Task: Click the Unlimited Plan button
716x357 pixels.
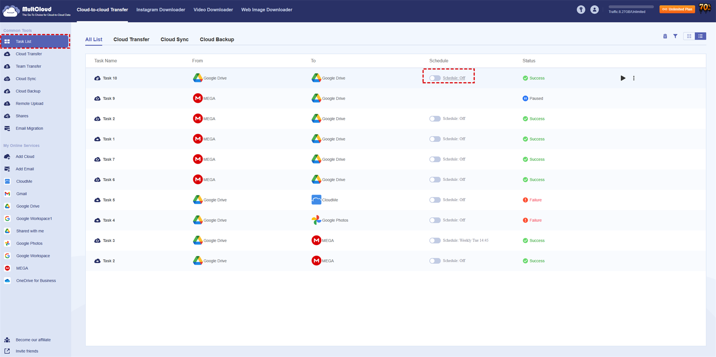Action: [x=677, y=9]
